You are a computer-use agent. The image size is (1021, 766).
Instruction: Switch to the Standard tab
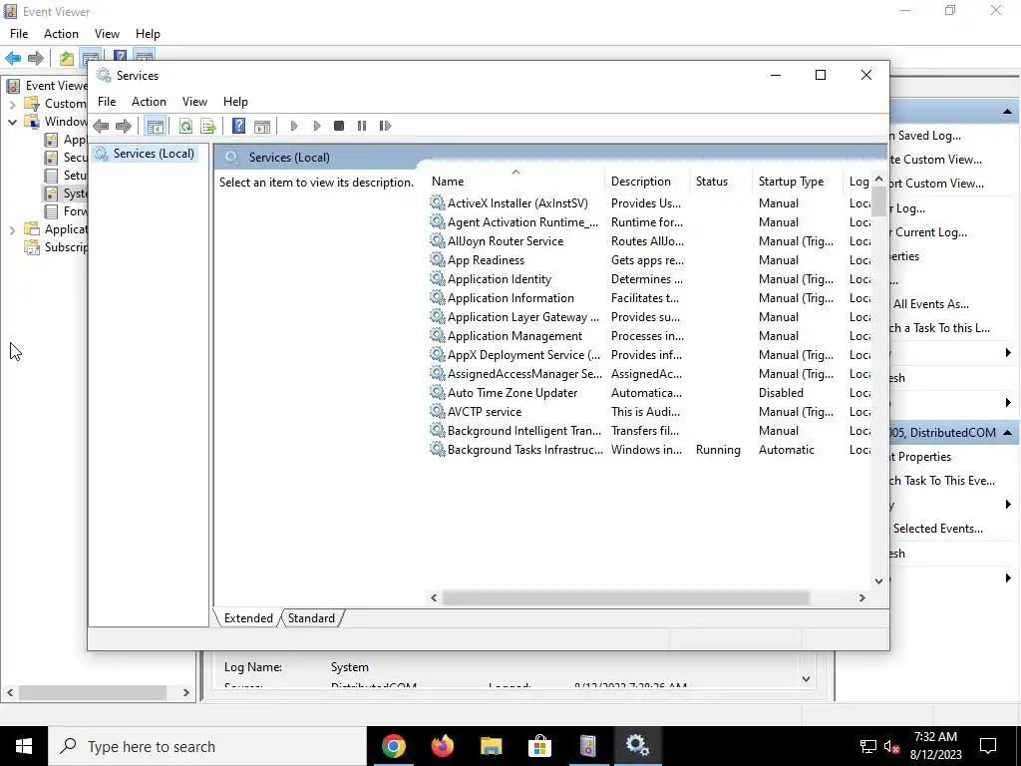[311, 618]
